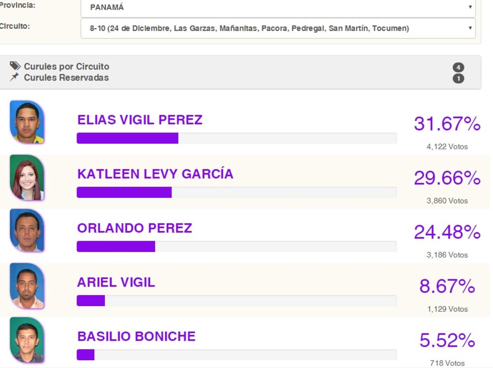Click the 3,860 Votos count
This screenshot has width=493, height=368.
coord(447,201)
